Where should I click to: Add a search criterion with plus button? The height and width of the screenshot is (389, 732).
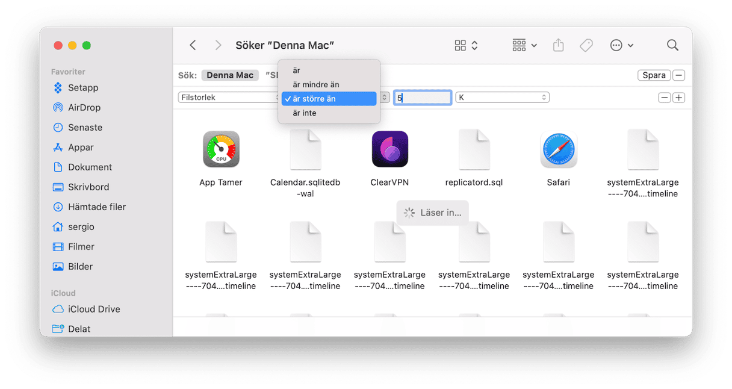[678, 98]
